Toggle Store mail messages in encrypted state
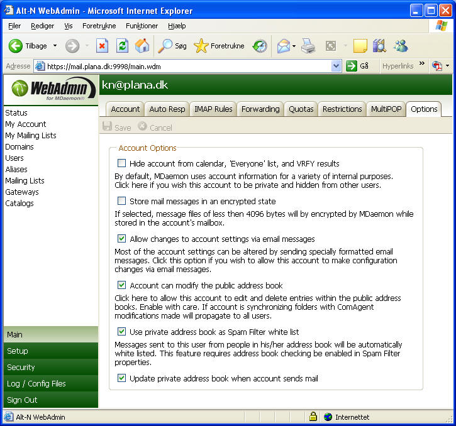 pos(122,201)
